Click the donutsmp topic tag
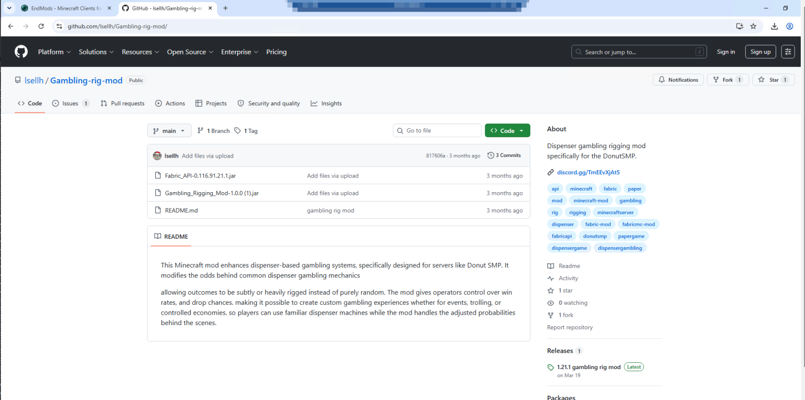This screenshot has height=400, width=805. pos(595,236)
